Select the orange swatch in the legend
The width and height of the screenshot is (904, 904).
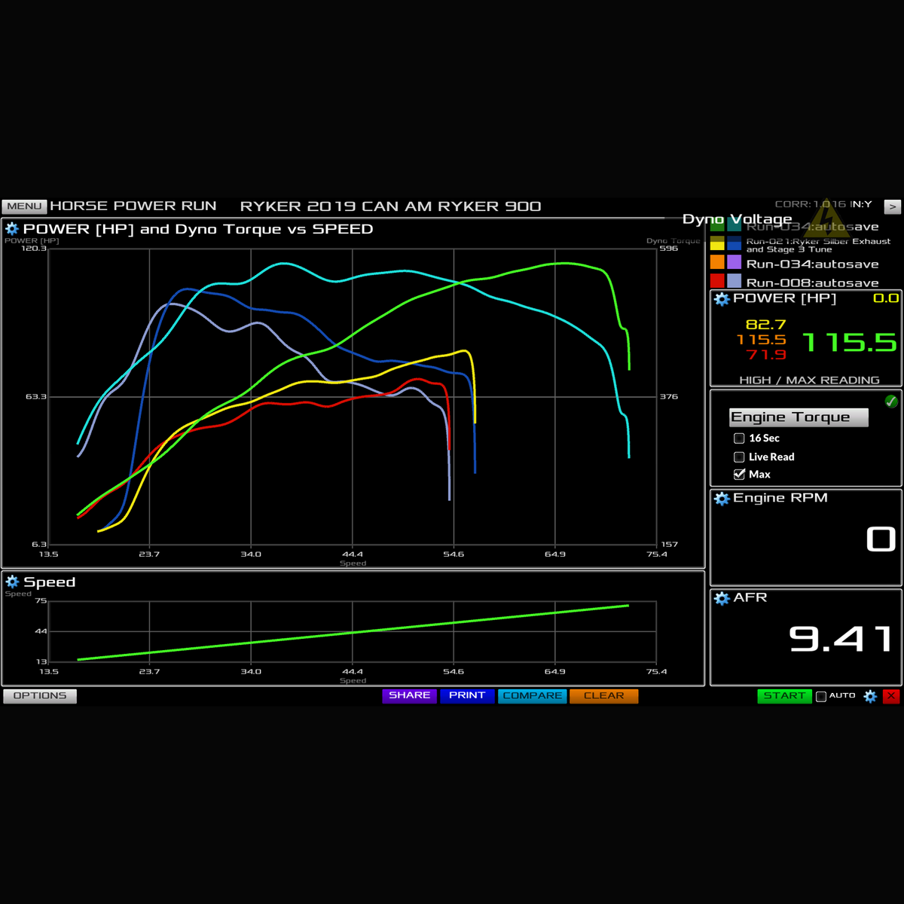[717, 262]
